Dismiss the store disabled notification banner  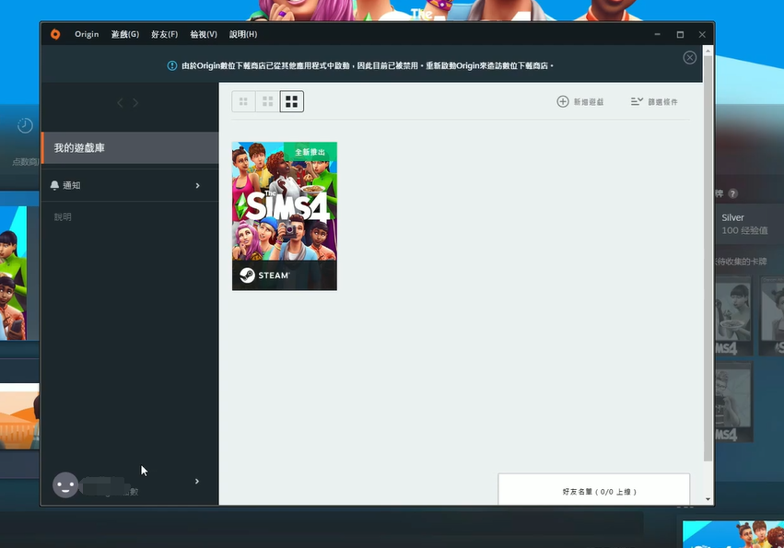(x=689, y=57)
